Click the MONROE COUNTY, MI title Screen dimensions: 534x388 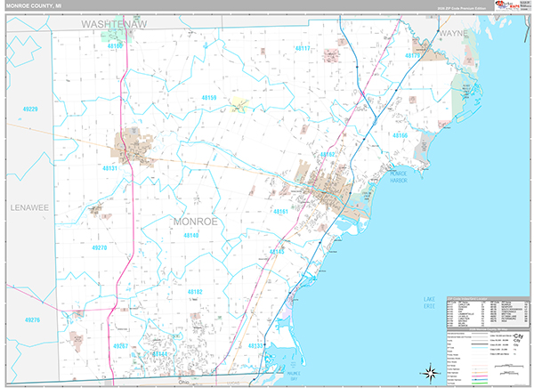coord(33,7)
